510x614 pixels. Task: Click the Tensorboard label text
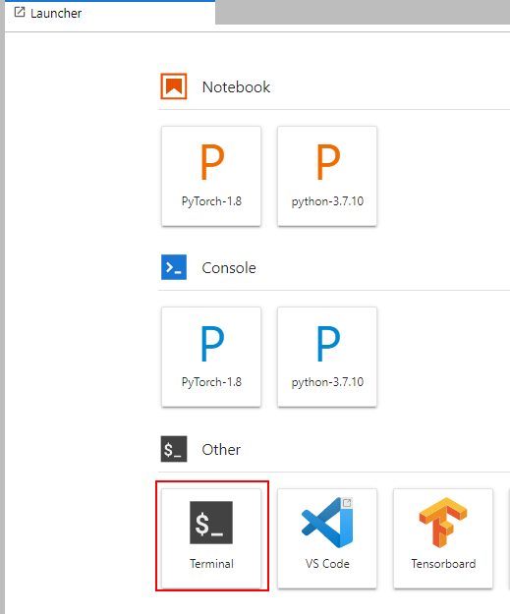tap(443, 564)
